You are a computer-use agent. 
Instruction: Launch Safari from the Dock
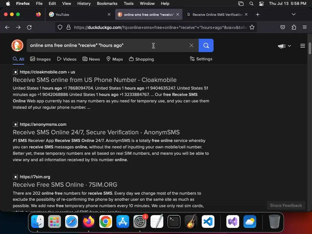coord(72,222)
